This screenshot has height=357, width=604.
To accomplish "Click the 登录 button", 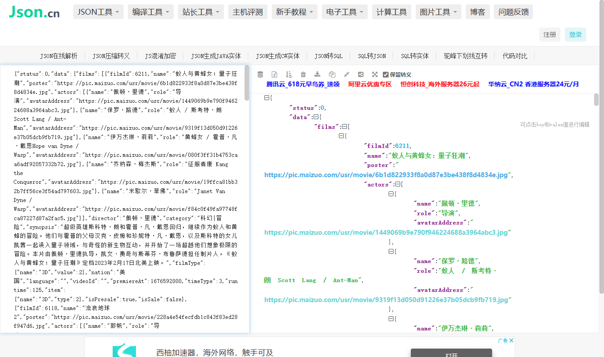I will coord(576,35).
